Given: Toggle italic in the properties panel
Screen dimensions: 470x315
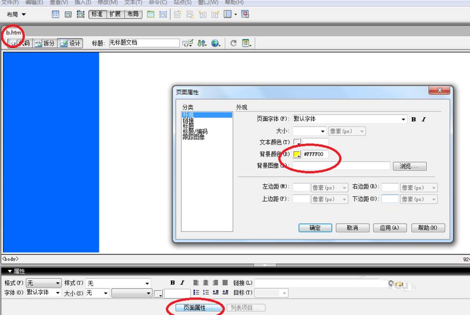Looking at the screenshot, I should tap(182, 283).
